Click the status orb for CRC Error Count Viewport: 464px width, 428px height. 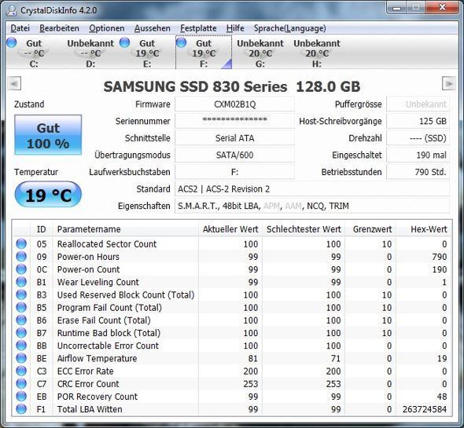[21, 384]
